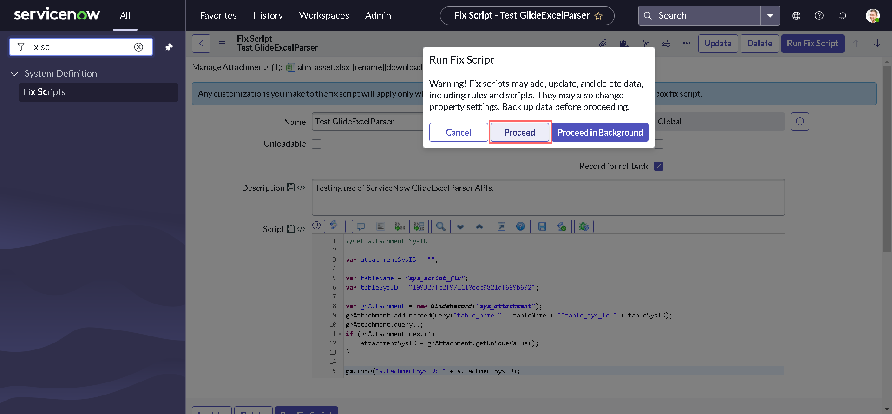Go back with the header chevron
The width and height of the screenshot is (892, 414).
(x=201, y=44)
